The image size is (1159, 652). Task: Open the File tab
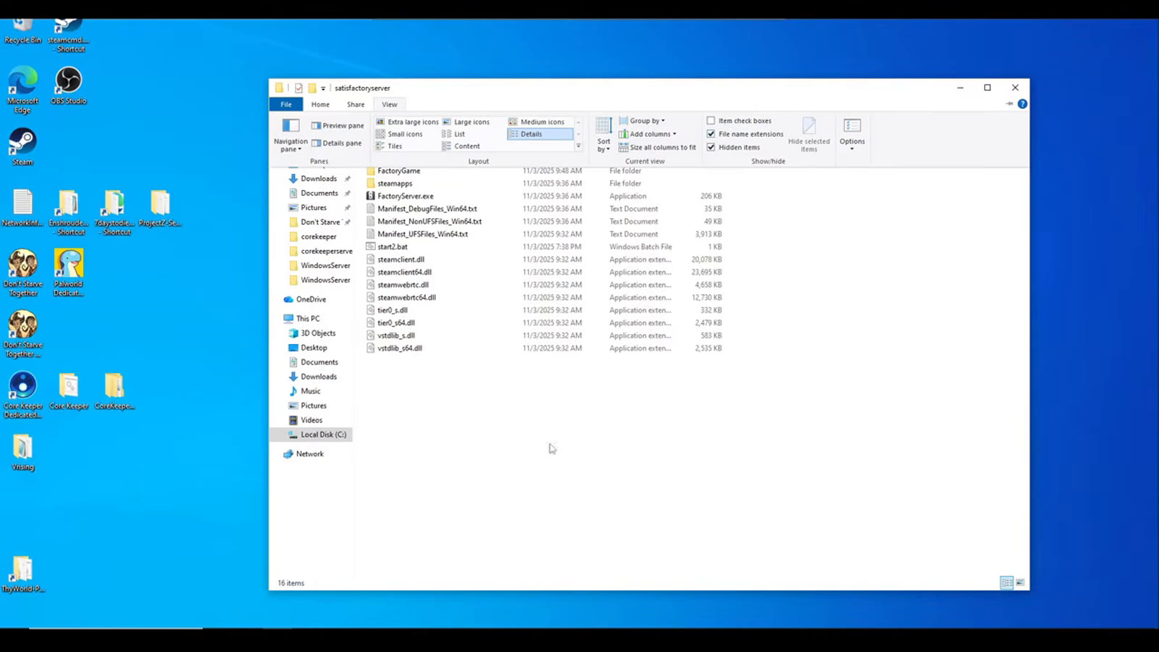tap(286, 104)
